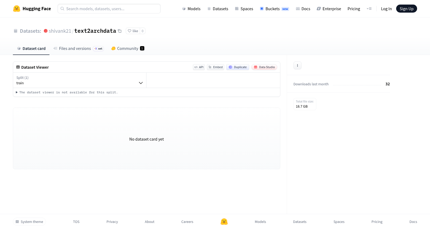Click the Hugging Face logo icon
The height and width of the screenshot is (231, 430).
[x=17, y=9]
